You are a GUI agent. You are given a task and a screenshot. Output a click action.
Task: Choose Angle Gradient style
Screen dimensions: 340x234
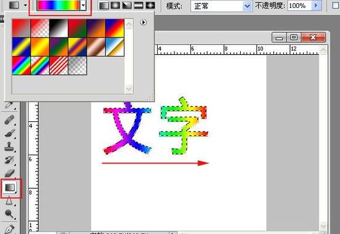pyautogui.click(x=127, y=6)
